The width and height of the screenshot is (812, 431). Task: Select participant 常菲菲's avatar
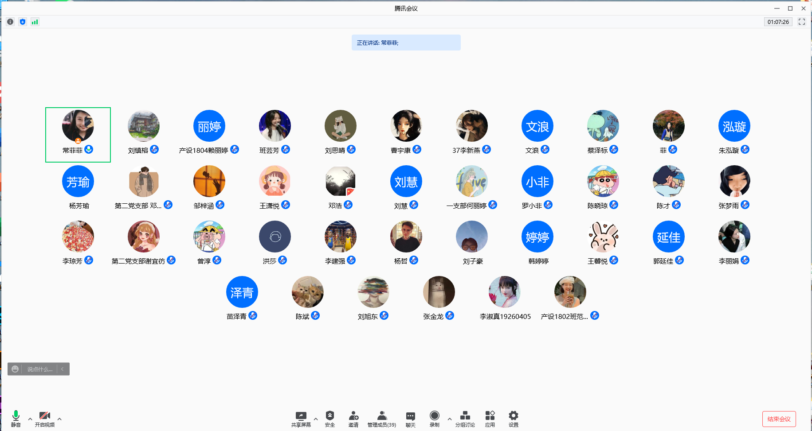coord(78,126)
